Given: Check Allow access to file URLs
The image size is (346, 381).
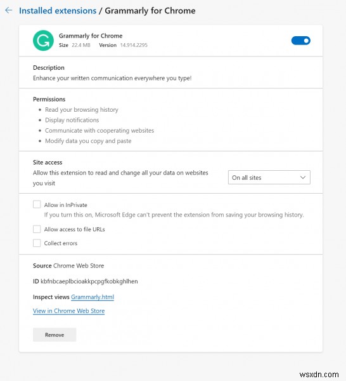Looking at the screenshot, I should (37, 229).
